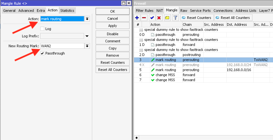Click into the Log Prefix input field

pyautogui.click(x=62, y=36)
